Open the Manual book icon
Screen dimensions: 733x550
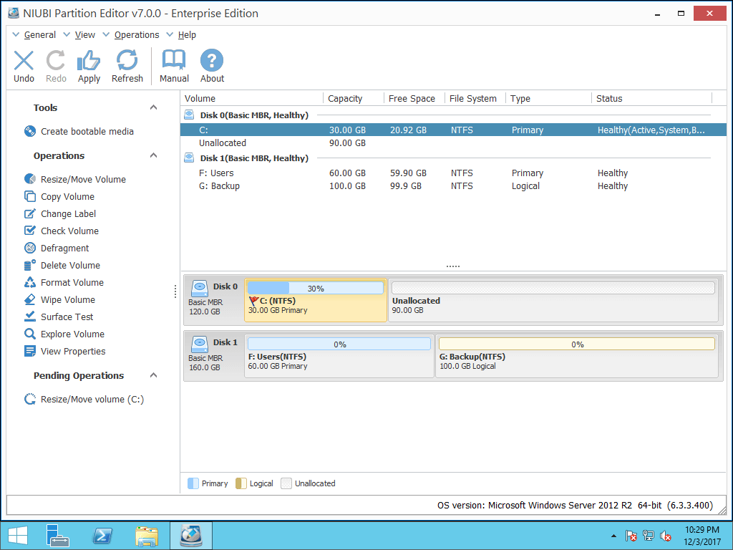[174, 60]
